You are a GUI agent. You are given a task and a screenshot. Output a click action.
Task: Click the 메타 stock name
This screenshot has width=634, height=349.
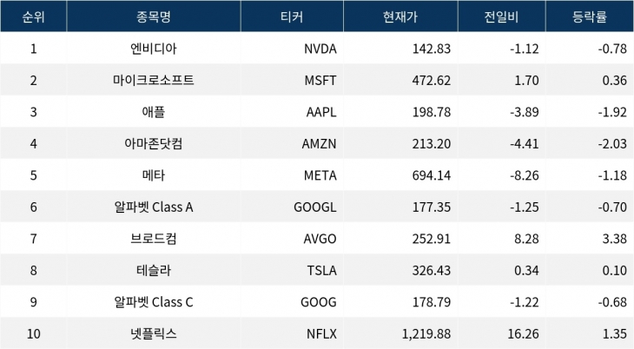(x=154, y=175)
